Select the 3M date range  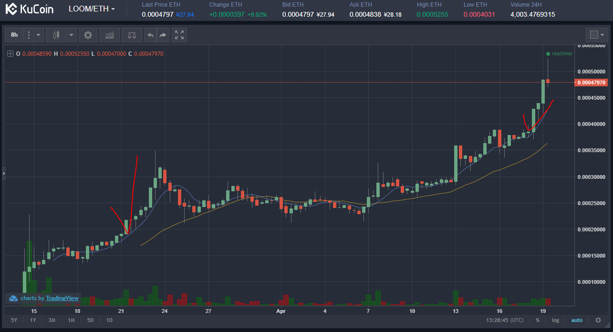[x=52, y=320]
